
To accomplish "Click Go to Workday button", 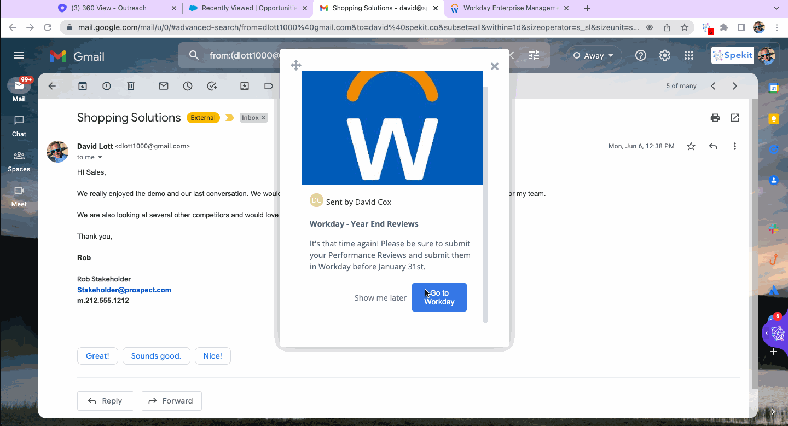I will point(439,297).
